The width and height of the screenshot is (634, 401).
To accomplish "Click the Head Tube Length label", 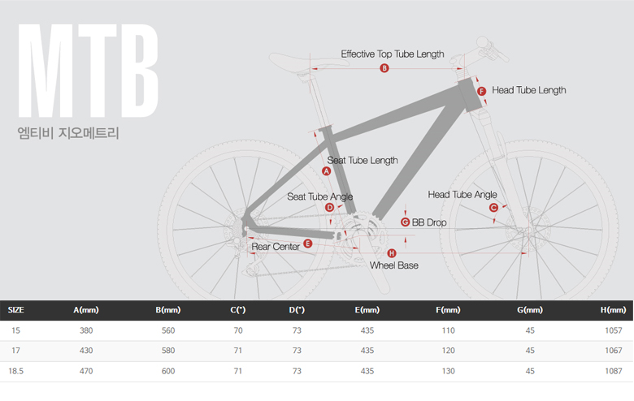I will 529,90.
